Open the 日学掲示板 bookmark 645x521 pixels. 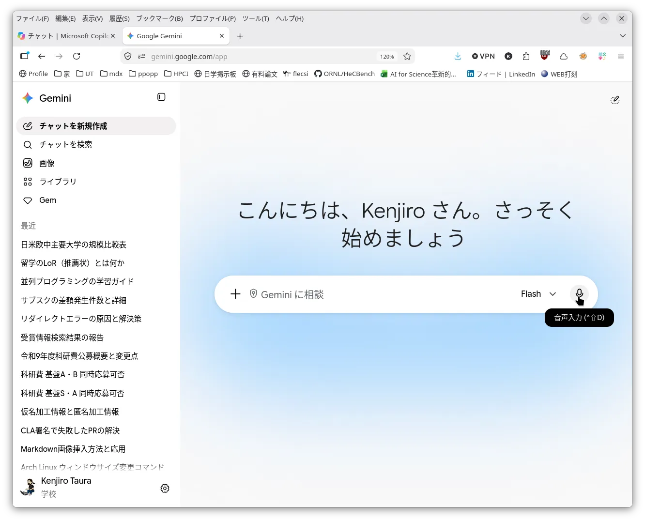pos(215,74)
